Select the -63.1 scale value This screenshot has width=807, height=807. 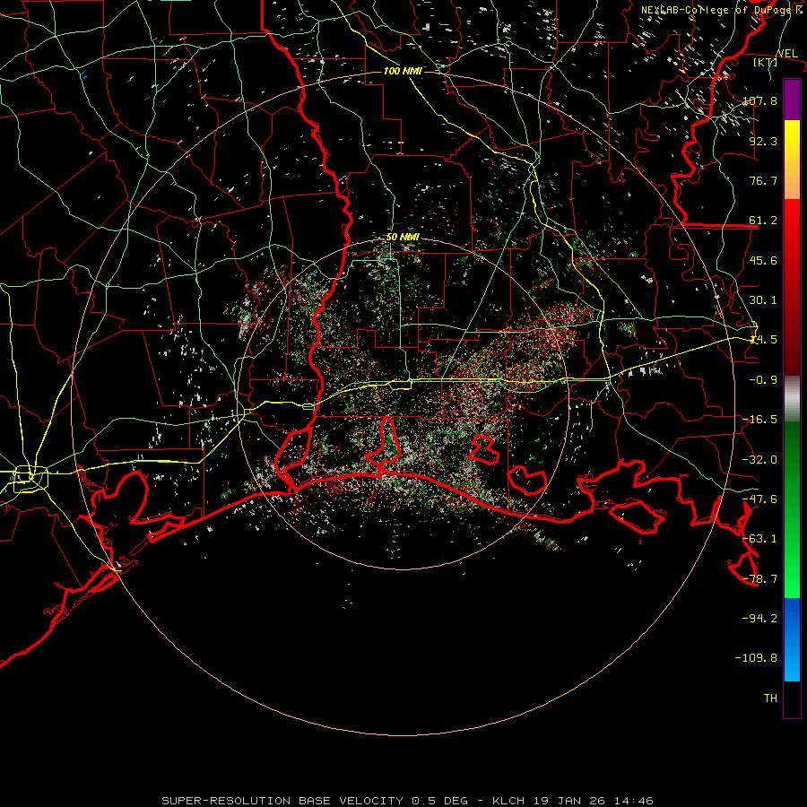click(759, 539)
